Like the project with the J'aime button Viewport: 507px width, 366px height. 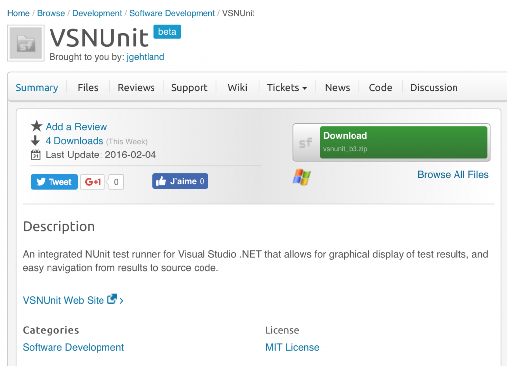180,181
